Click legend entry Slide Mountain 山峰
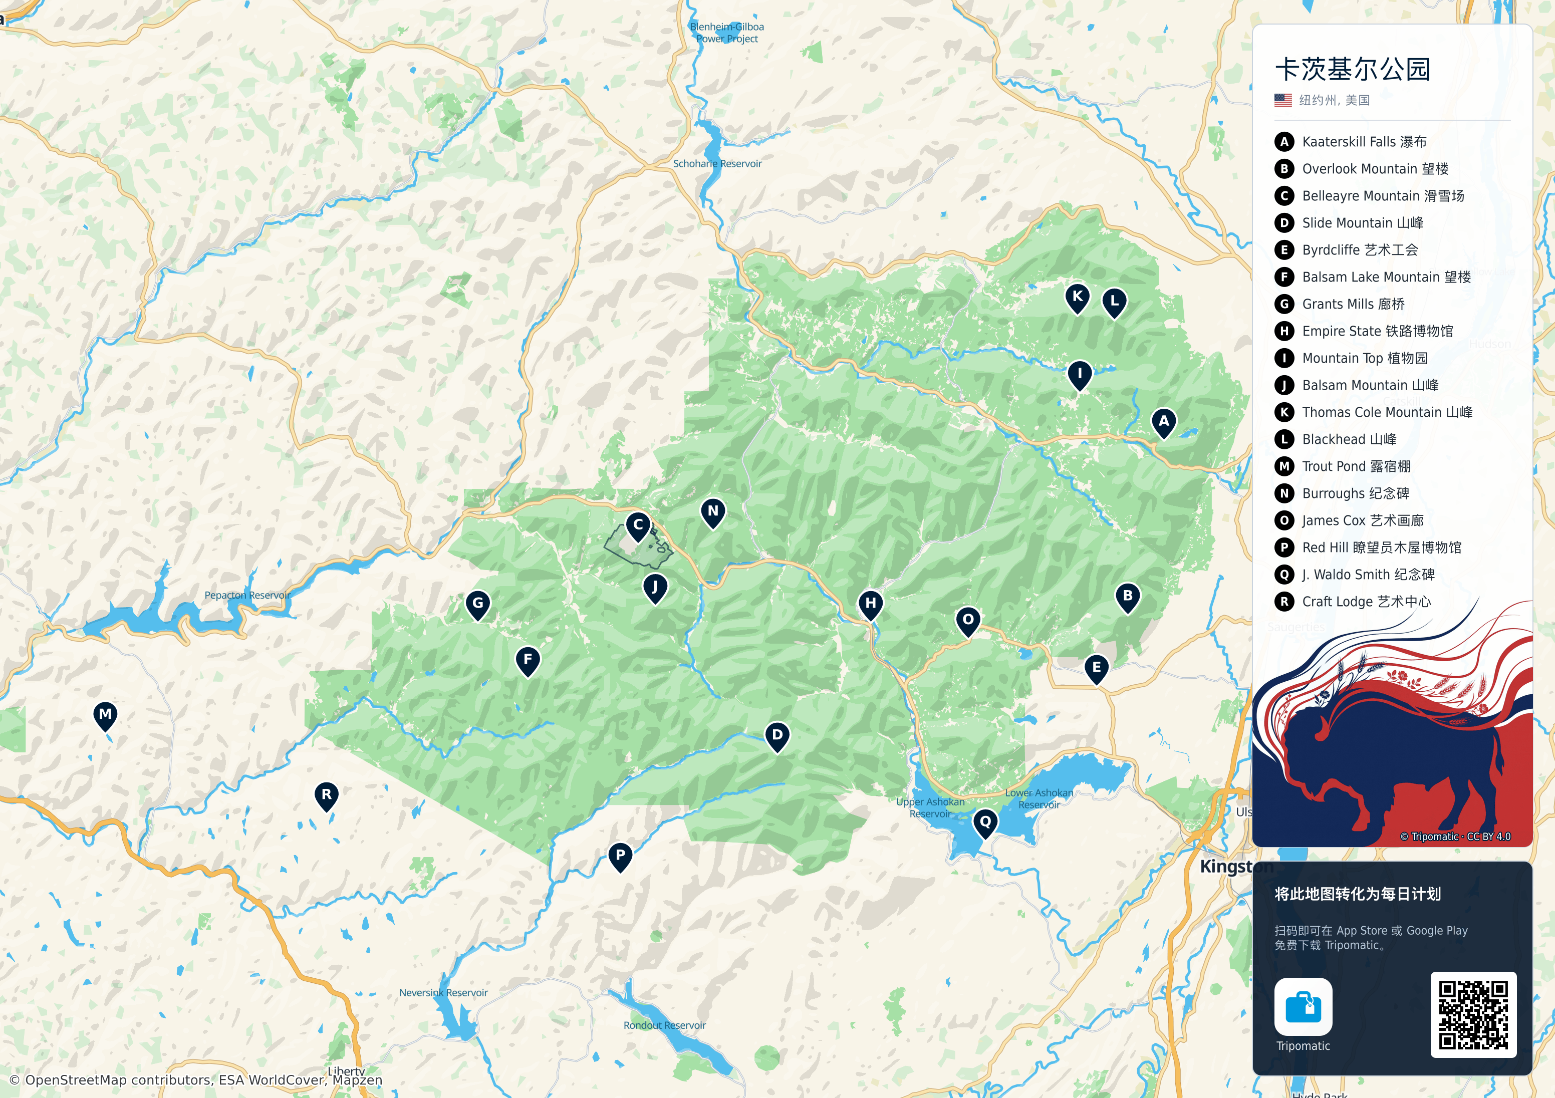The image size is (1555, 1098). click(x=1349, y=223)
